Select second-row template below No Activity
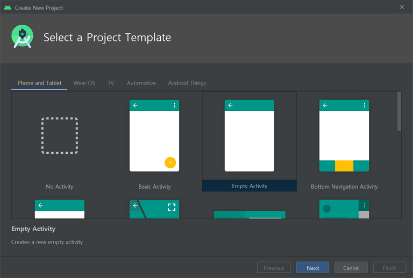Image resolution: width=413 pixels, height=278 pixels. coord(60,209)
